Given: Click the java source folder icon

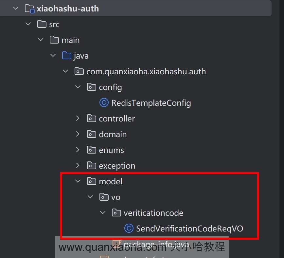Looking at the screenshot, I should pyautogui.click(x=67, y=56).
